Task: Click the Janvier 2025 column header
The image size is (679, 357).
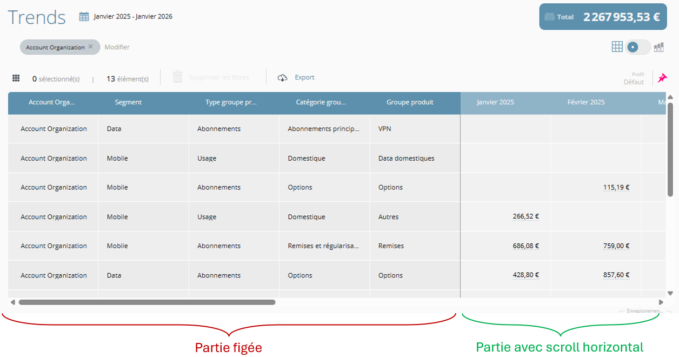Action: click(495, 102)
